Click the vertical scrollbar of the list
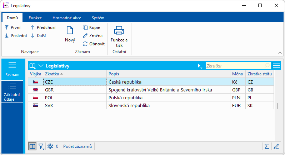The width and height of the screenshot is (285, 155). pos(278,106)
